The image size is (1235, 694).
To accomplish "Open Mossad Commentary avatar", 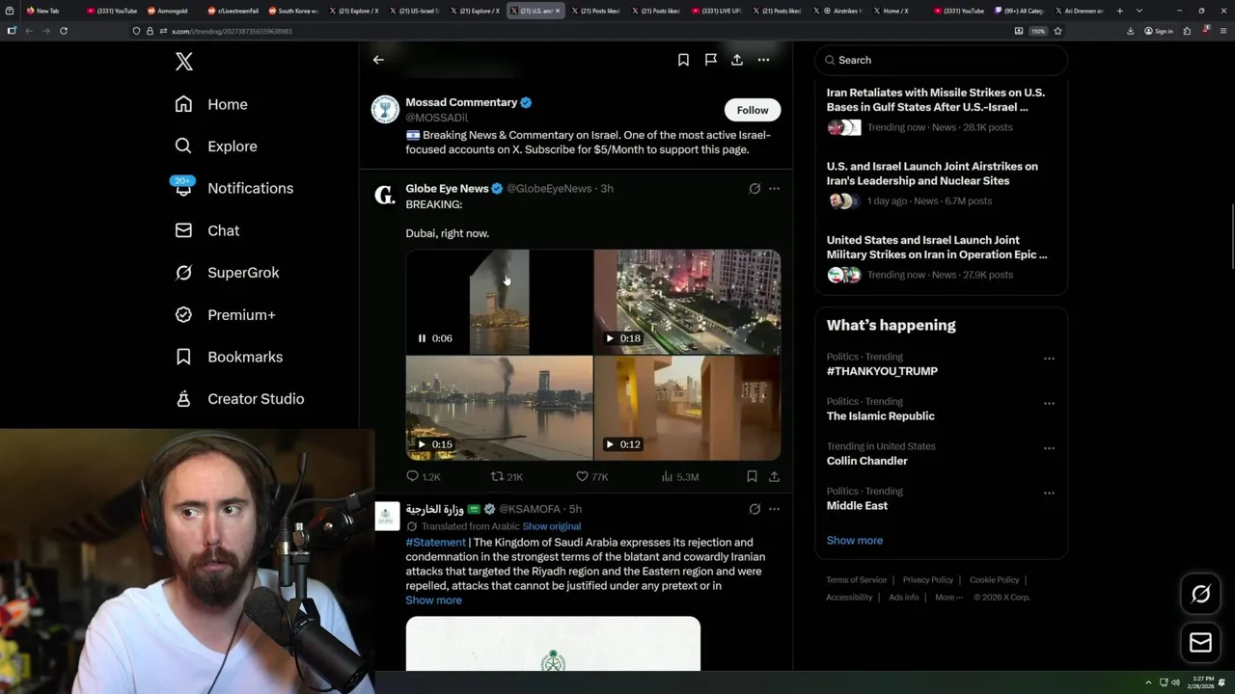I will point(386,110).
